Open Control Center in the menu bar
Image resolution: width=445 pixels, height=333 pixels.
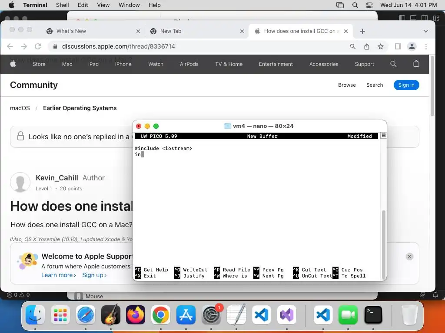click(369, 5)
